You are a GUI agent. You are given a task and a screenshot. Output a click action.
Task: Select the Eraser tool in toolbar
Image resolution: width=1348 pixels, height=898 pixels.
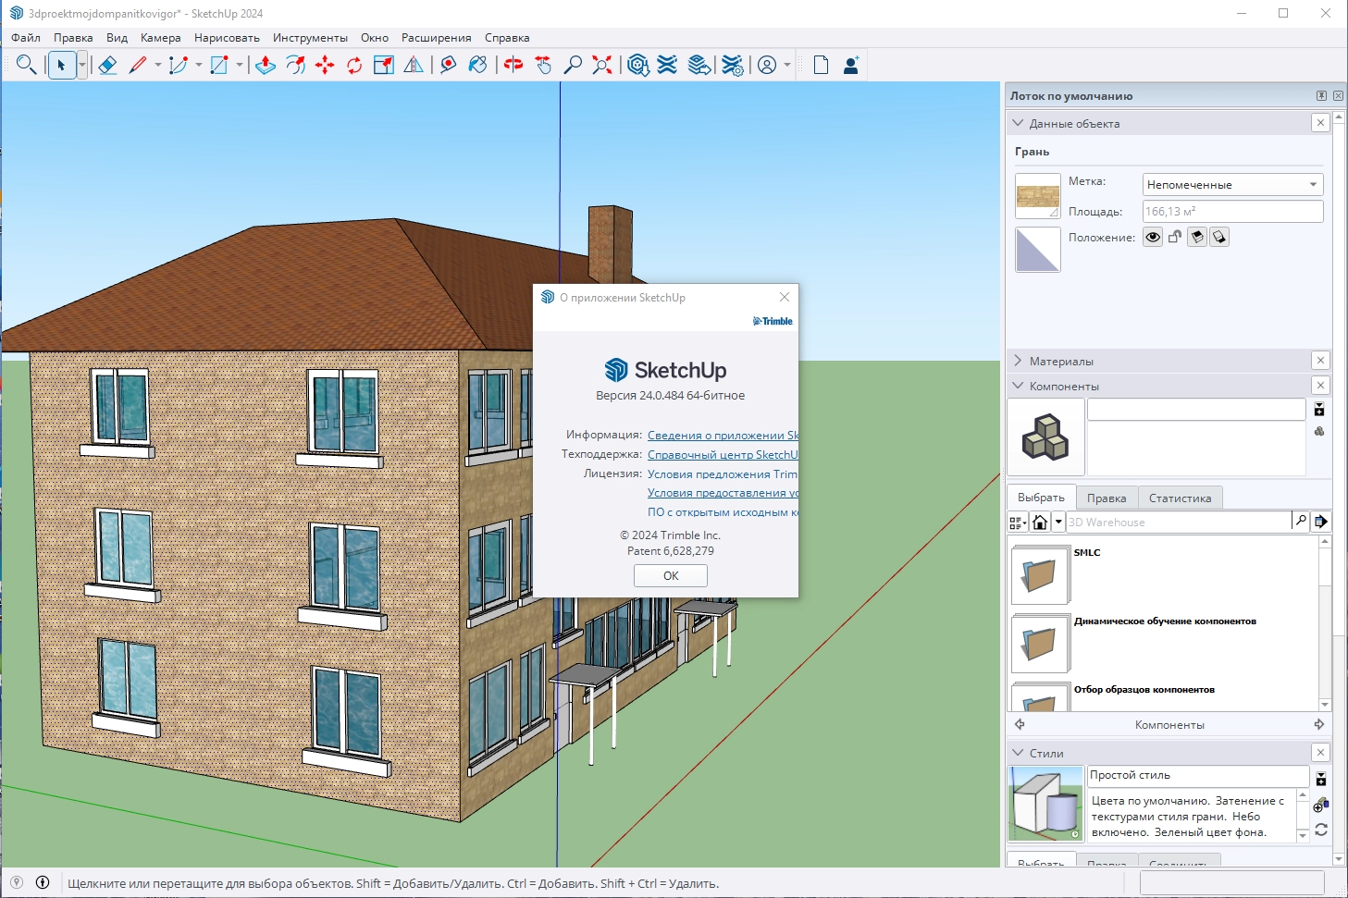click(x=107, y=65)
